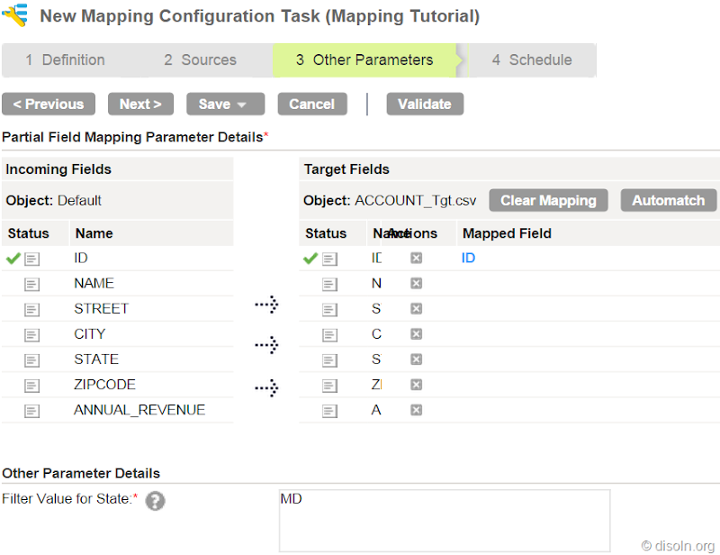Open the Schedule step tab
This screenshot has height=555, width=720.
(532, 60)
